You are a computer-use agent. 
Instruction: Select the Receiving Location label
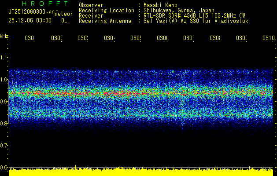pos(106,11)
